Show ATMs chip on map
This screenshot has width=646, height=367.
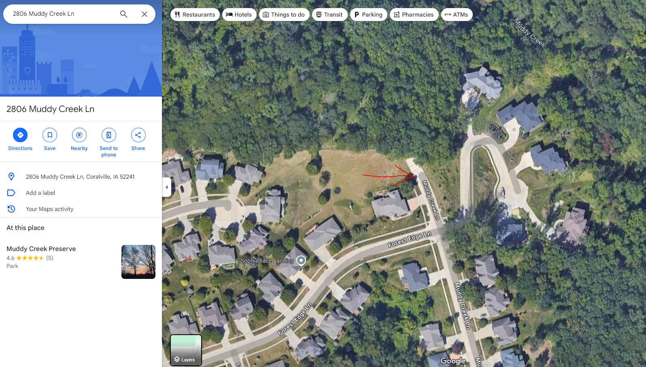point(457,15)
